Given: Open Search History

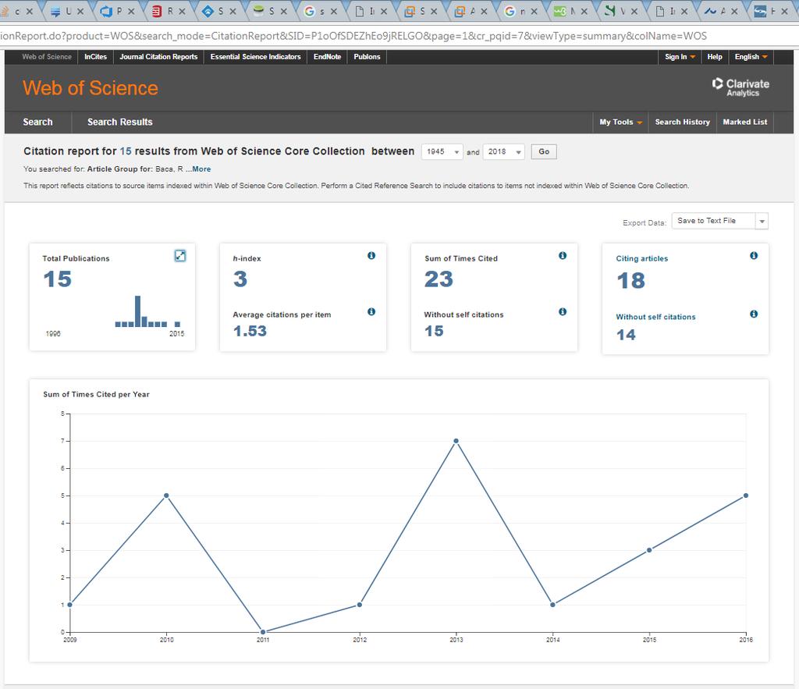Looking at the screenshot, I should 682,123.
